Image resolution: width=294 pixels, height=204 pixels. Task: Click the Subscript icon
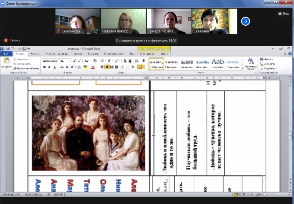click(67, 67)
